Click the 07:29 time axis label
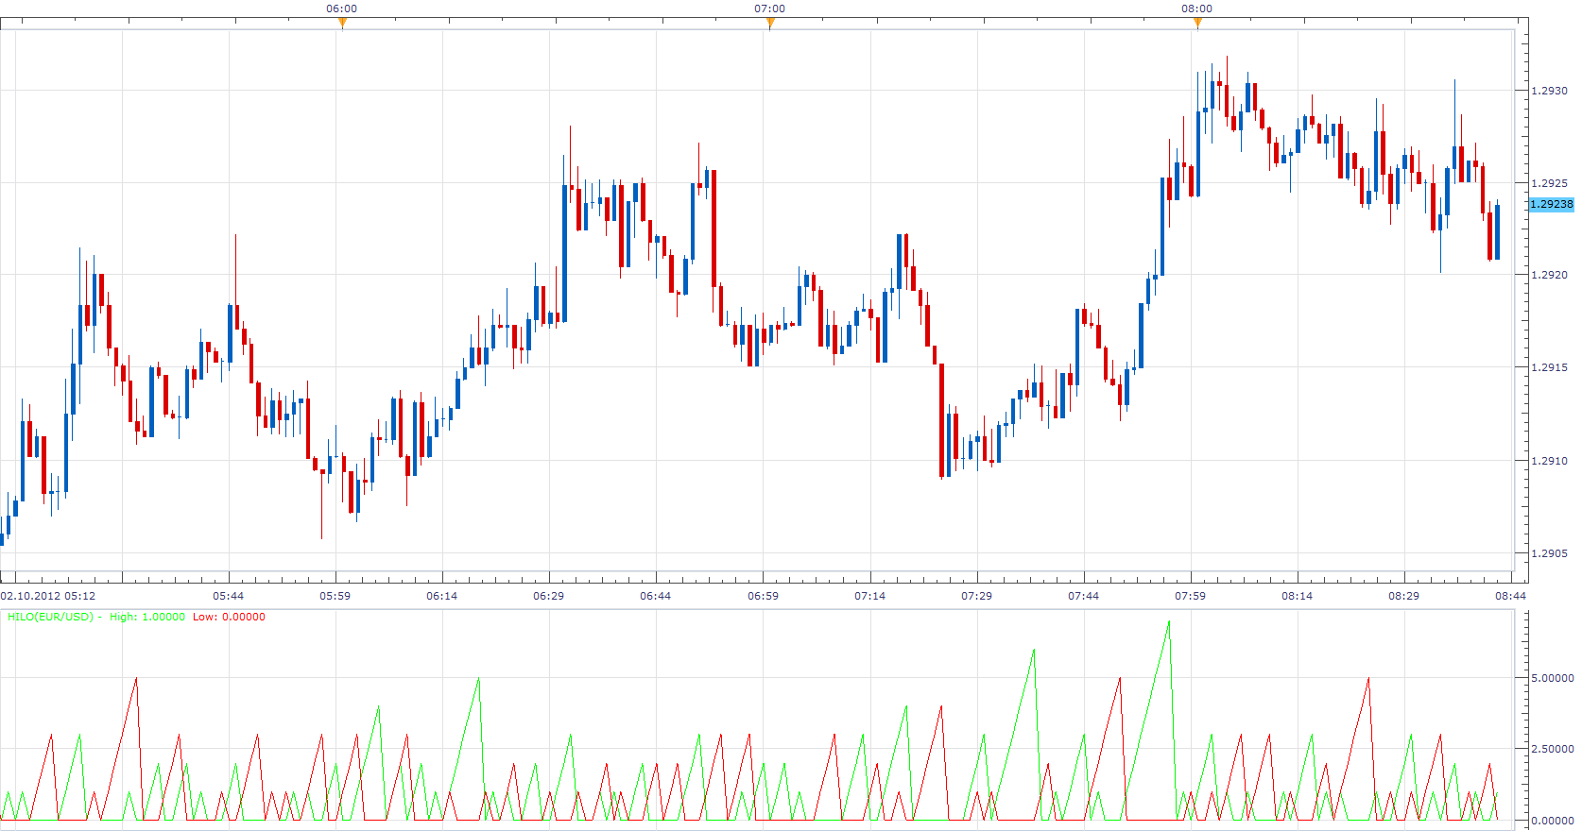 pyautogui.click(x=976, y=596)
